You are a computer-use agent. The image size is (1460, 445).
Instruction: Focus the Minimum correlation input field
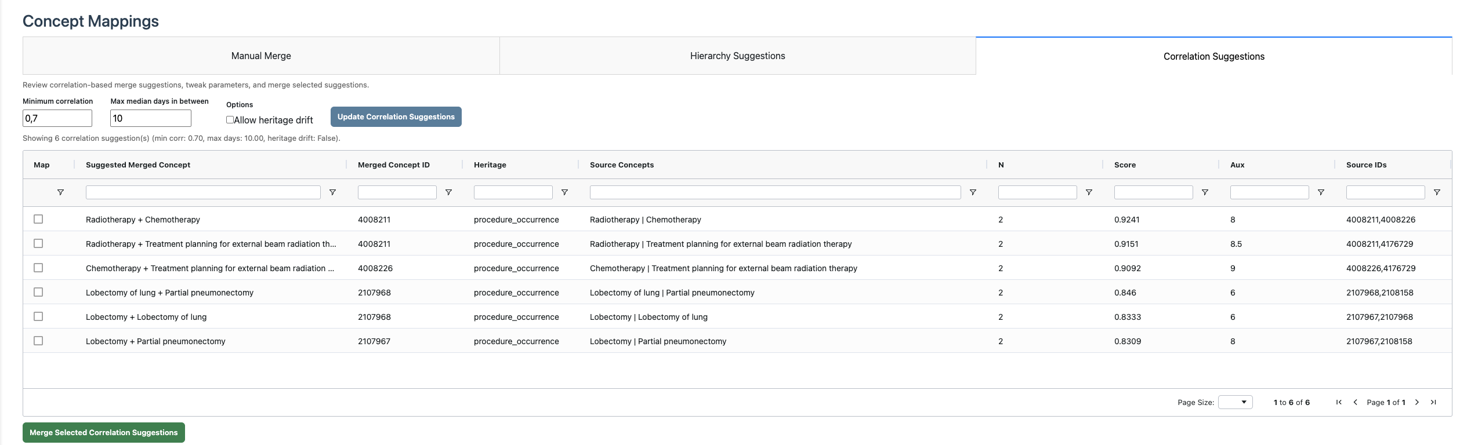click(57, 118)
